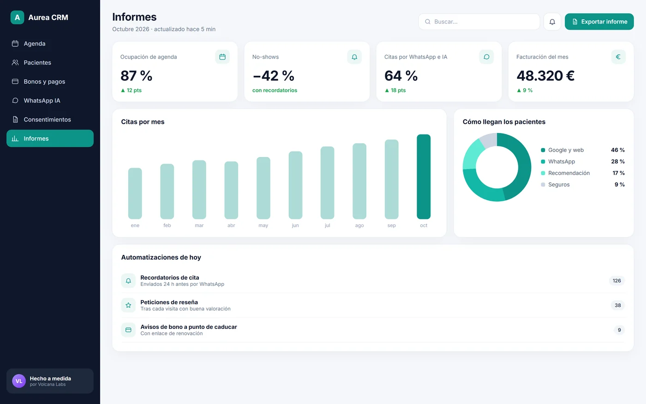Click the Google y web legend color dot
The width and height of the screenshot is (646, 404).
coord(543,150)
